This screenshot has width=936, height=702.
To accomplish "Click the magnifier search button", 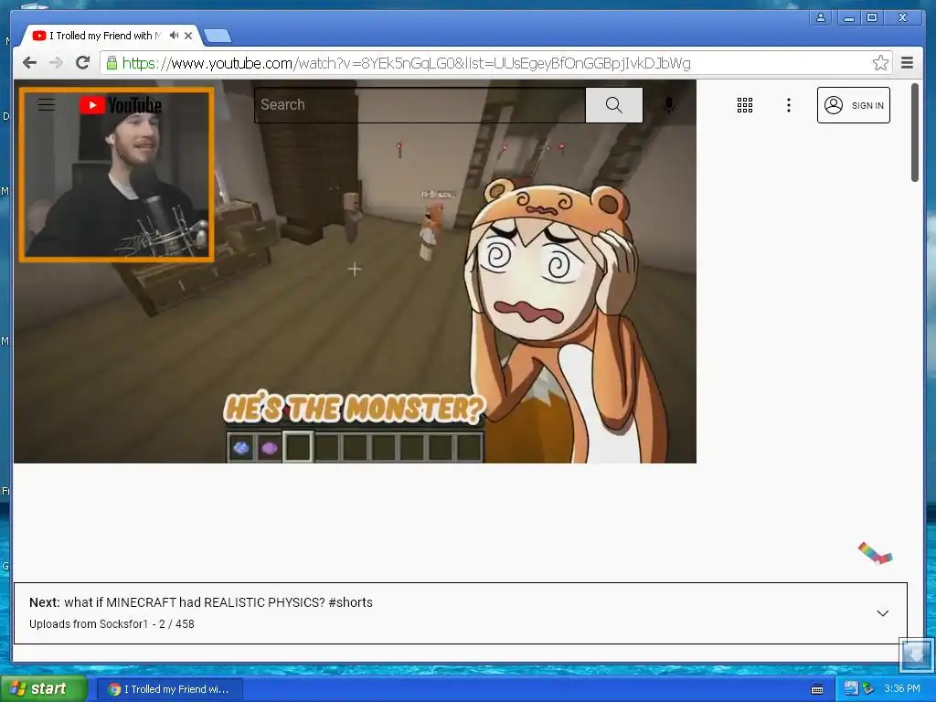I will 613,105.
